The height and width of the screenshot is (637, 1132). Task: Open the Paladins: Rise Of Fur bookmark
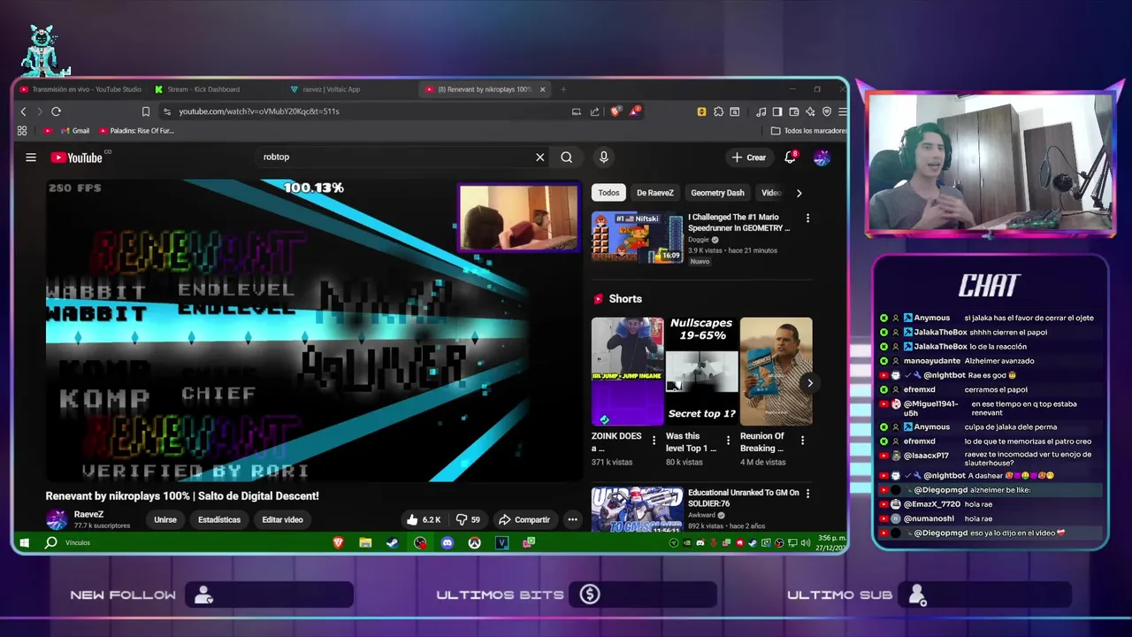pos(136,131)
